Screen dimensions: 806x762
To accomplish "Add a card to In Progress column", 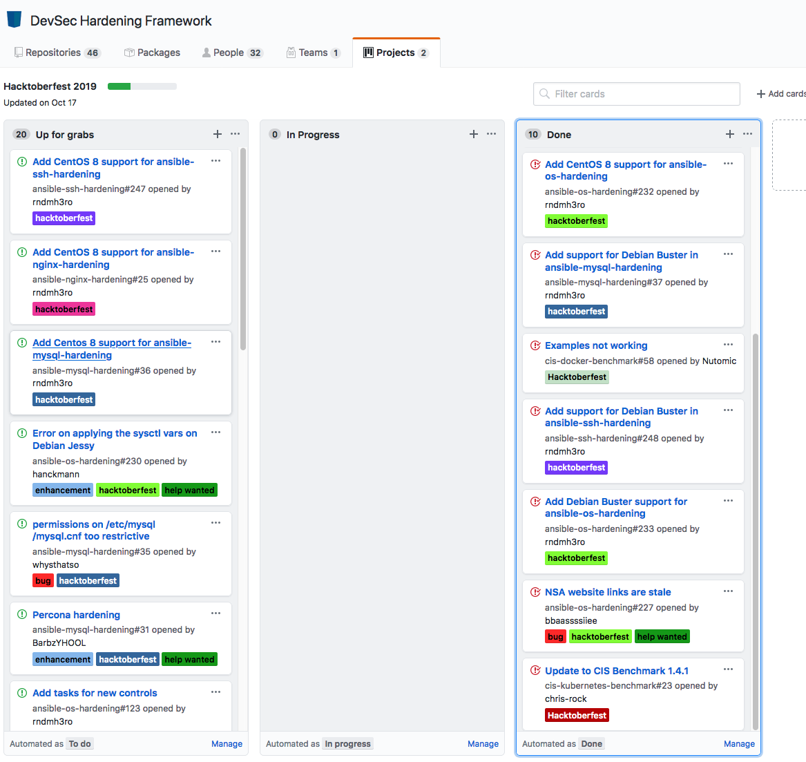I will 473,134.
